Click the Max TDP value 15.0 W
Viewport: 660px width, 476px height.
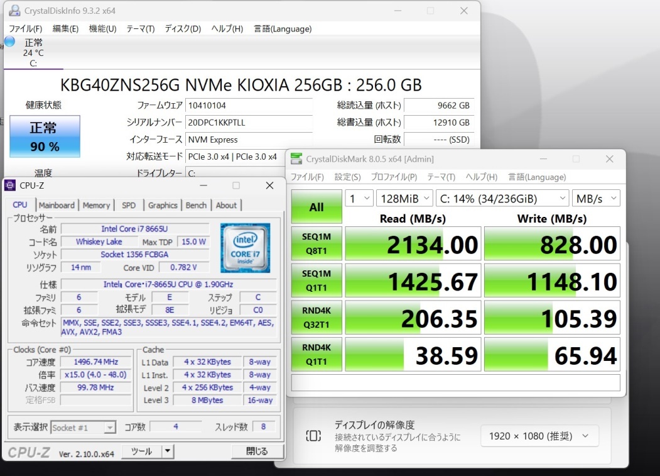point(193,241)
